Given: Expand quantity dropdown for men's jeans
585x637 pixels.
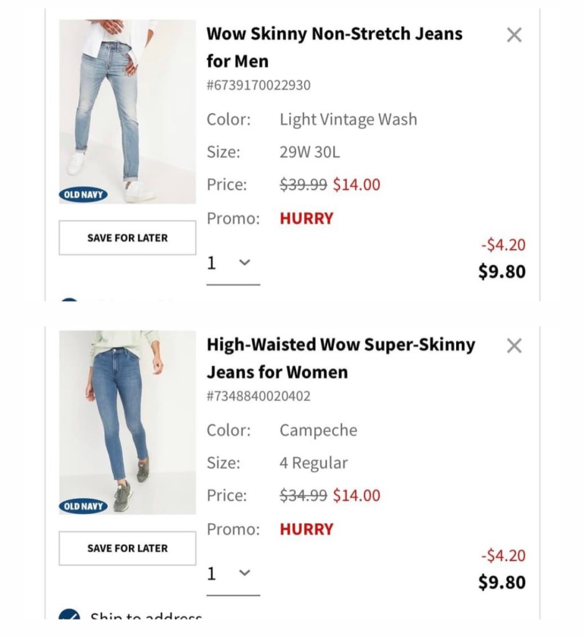Looking at the screenshot, I should [x=233, y=264].
